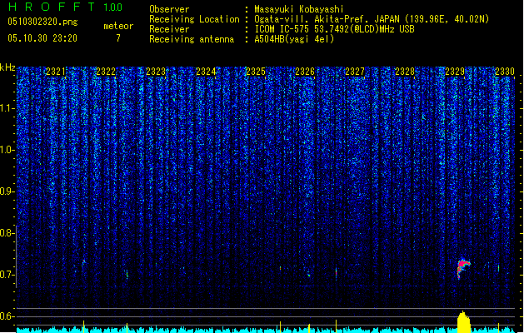Image resolution: width=524 pixels, height=333 pixels.
Task: Click the date stamp 05.10.30 23:20
Action: 42,38
